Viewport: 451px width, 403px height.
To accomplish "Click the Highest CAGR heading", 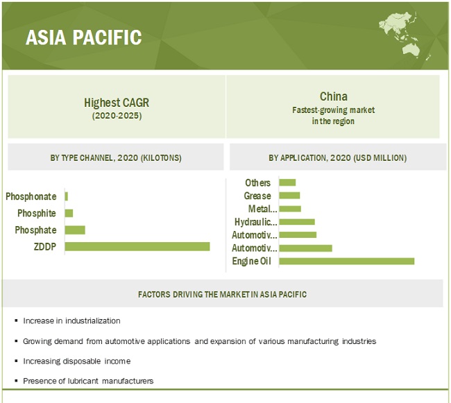I will [x=117, y=103].
